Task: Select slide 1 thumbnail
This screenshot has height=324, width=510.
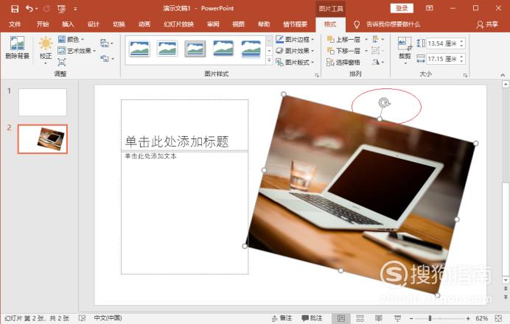Action: coord(43,102)
